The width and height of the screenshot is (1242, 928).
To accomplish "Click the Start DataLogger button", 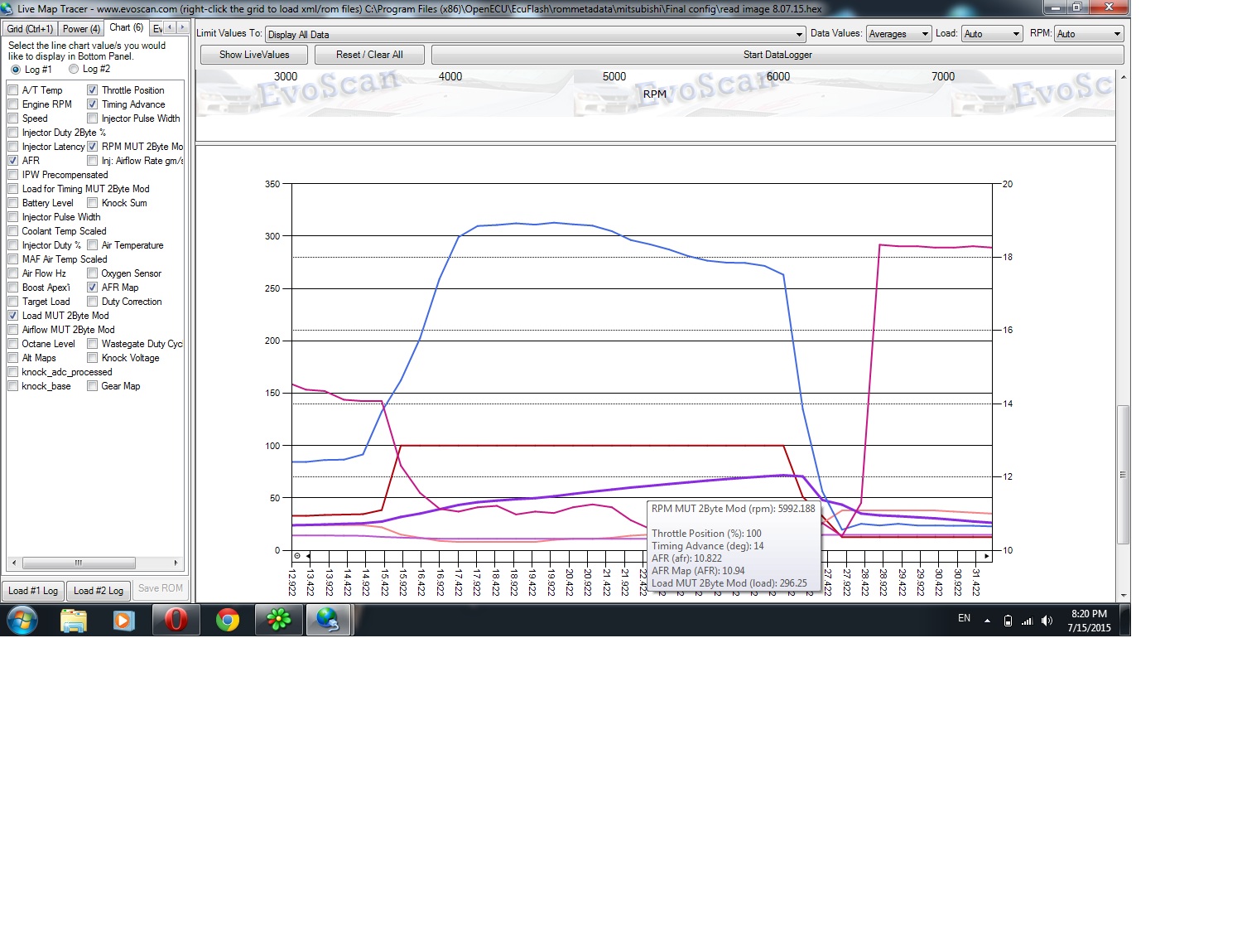I will point(777,55).
